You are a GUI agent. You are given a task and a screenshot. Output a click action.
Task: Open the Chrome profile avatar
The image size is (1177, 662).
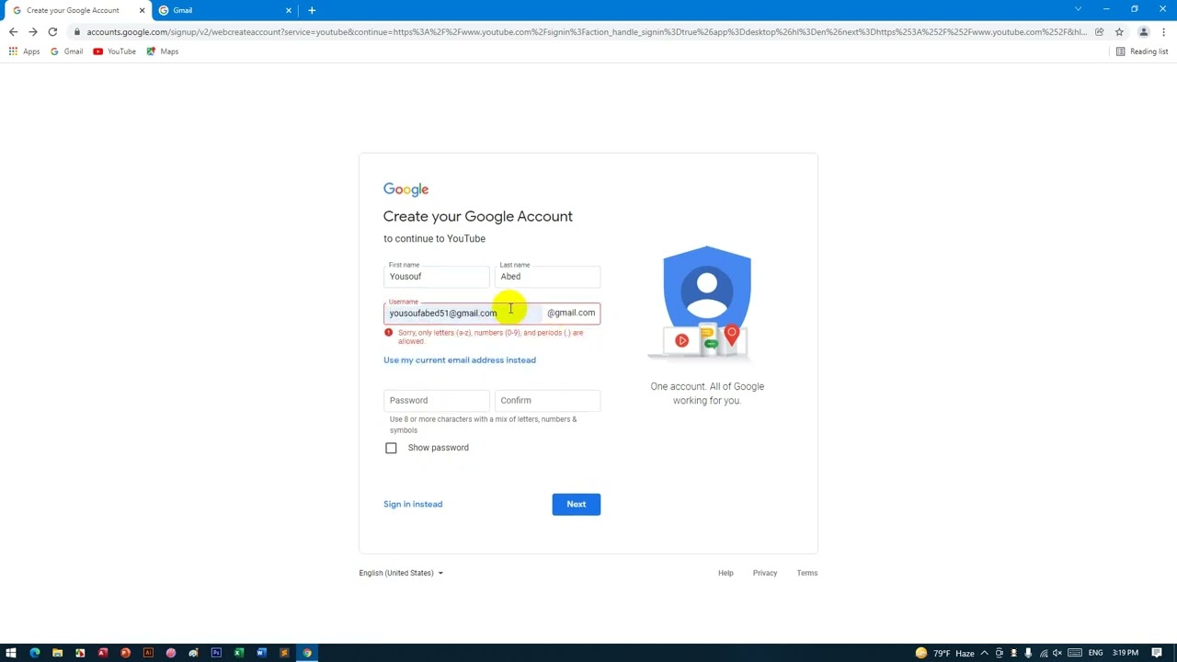[1143, 32]
